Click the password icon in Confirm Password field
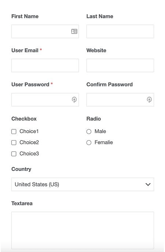 coord(149,99)
